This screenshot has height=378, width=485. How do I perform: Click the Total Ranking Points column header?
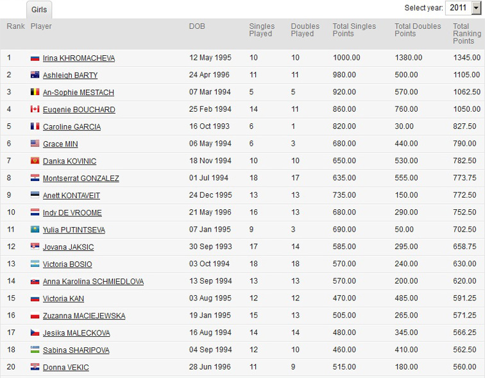click(x=466, y=34)
